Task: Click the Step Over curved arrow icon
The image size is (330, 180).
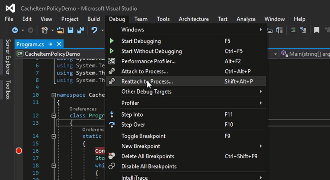Action: coord(112,125)
